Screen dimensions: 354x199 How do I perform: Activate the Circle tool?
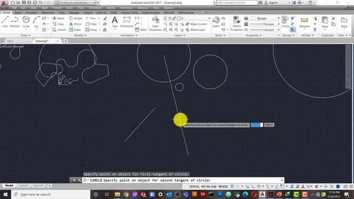26,22
